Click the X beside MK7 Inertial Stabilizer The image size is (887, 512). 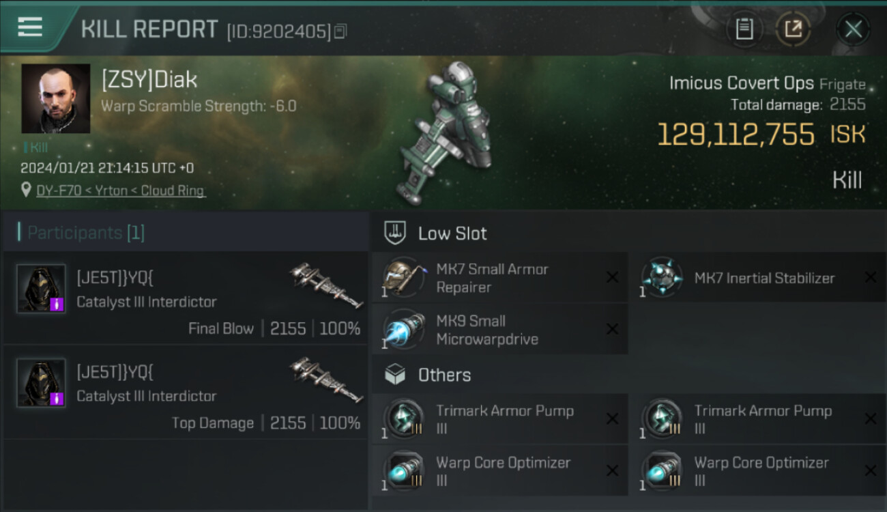(870, 277)
